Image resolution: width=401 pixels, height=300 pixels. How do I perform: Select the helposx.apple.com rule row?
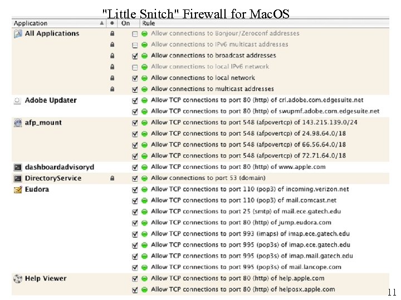243,289
